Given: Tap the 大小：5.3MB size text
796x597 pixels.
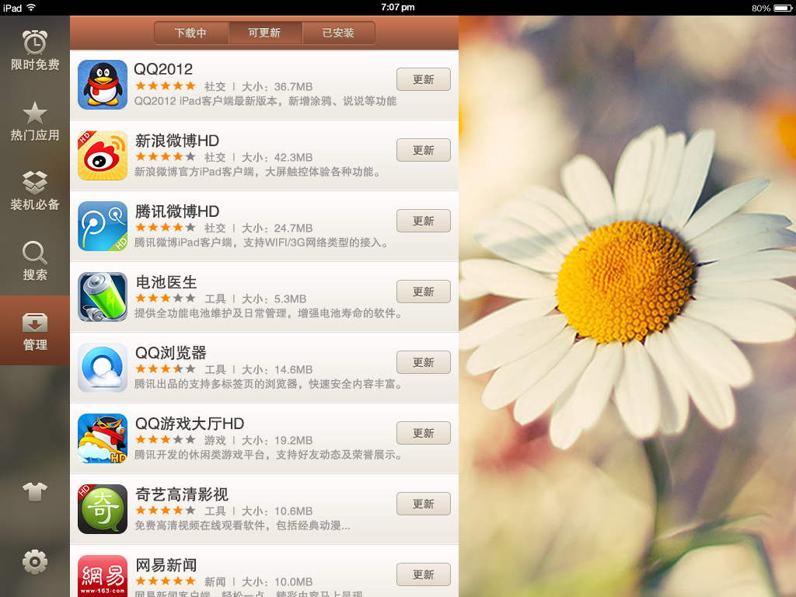Looking at the screenshot, I should 274,299.
